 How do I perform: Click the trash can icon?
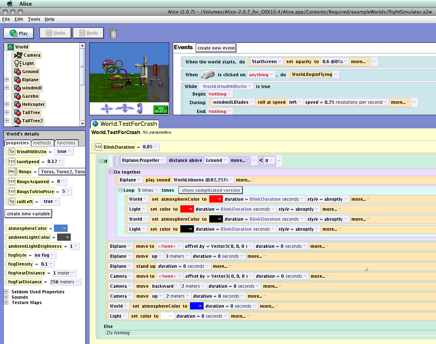(113, 33)
